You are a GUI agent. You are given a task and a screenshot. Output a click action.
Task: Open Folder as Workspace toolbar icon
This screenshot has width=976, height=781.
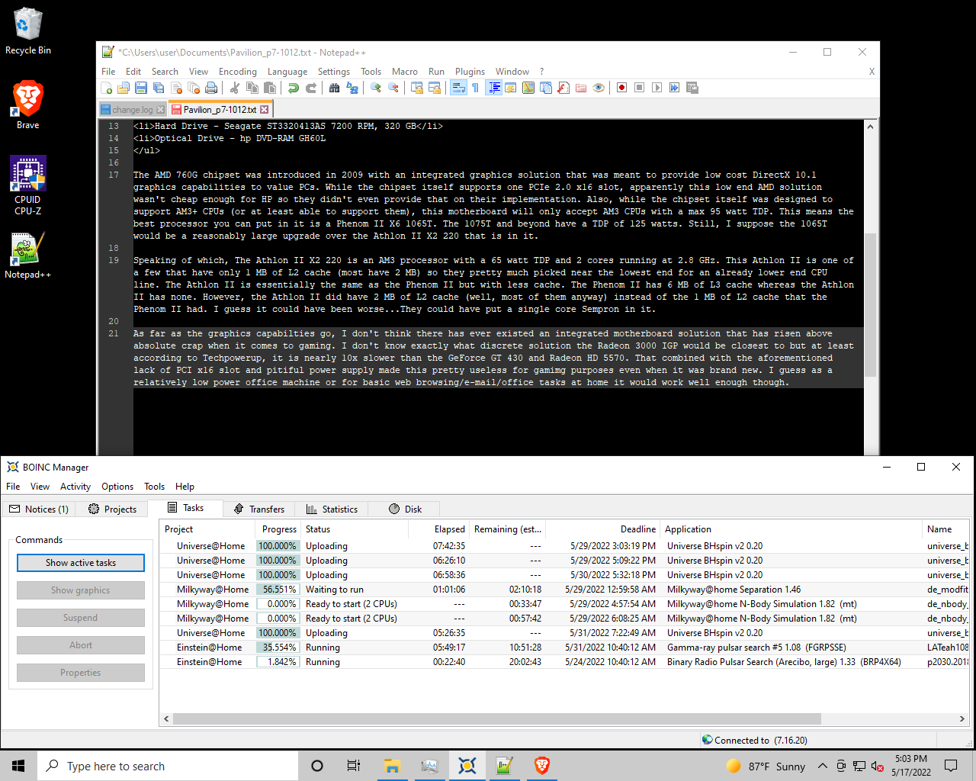pyautogui.click(x=581, y=88)
